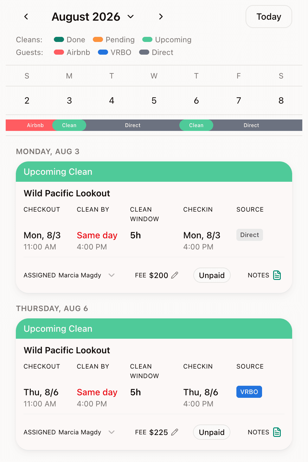This screenshot has height=462, width=308.
Task: Select the Direct source badge on the Aug 3 card
Action: pos(249,235)
